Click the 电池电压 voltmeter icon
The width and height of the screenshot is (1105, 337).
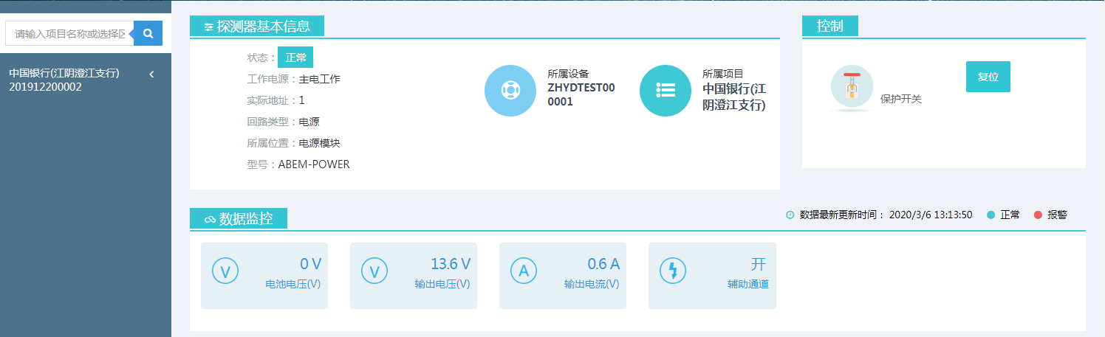[225, 271]
